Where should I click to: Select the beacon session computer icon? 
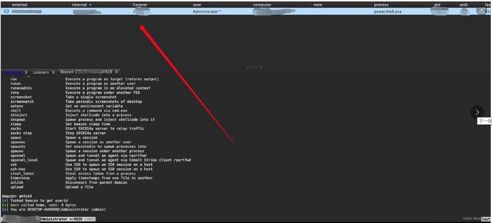click(6, 11)
